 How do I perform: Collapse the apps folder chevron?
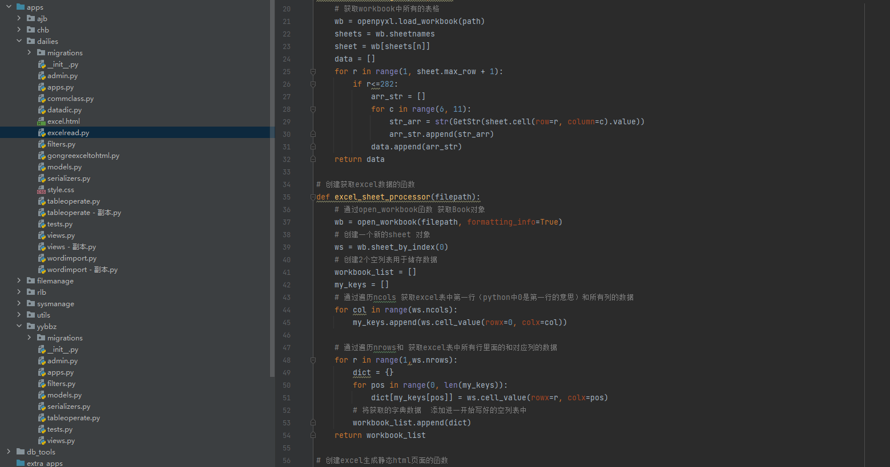coord(9,7)
